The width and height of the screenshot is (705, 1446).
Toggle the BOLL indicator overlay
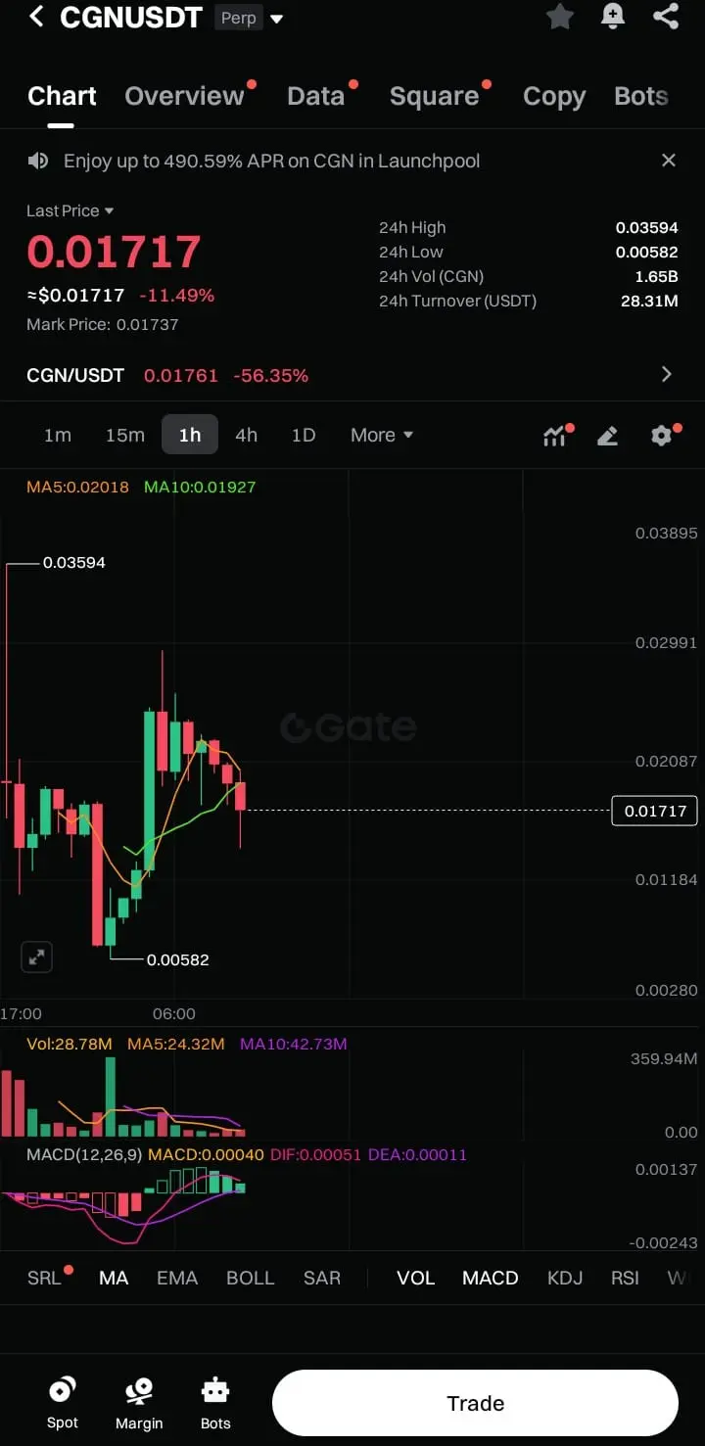[251, 1278]
